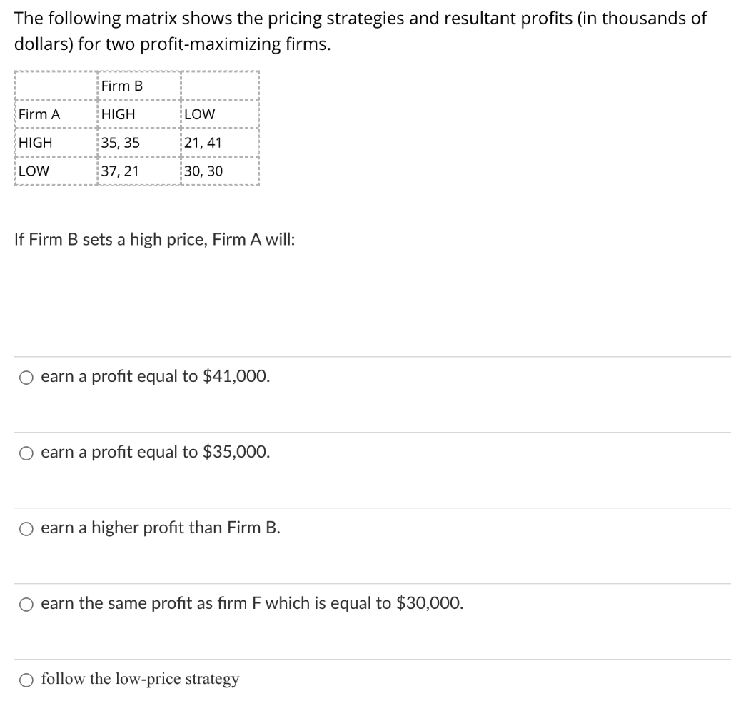Screen dimensions: 731x706
Task: Click the LOW column header under Firm B
Action: pos(200,114)
